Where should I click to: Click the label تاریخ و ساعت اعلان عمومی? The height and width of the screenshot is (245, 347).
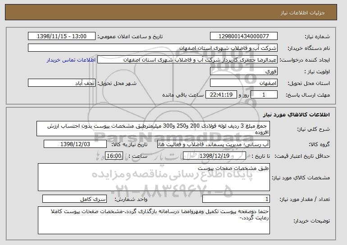[x=130, y=36]
